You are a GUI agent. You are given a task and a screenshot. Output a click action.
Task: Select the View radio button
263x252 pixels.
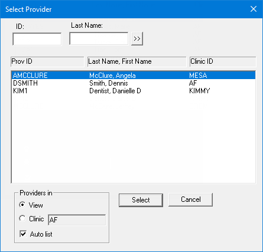[x=22, y=205]
